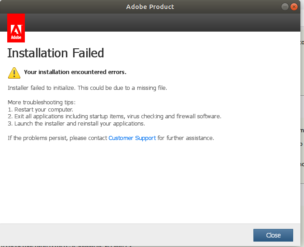
Task: Click the yellow warning triangle icon
Action: 14,72
